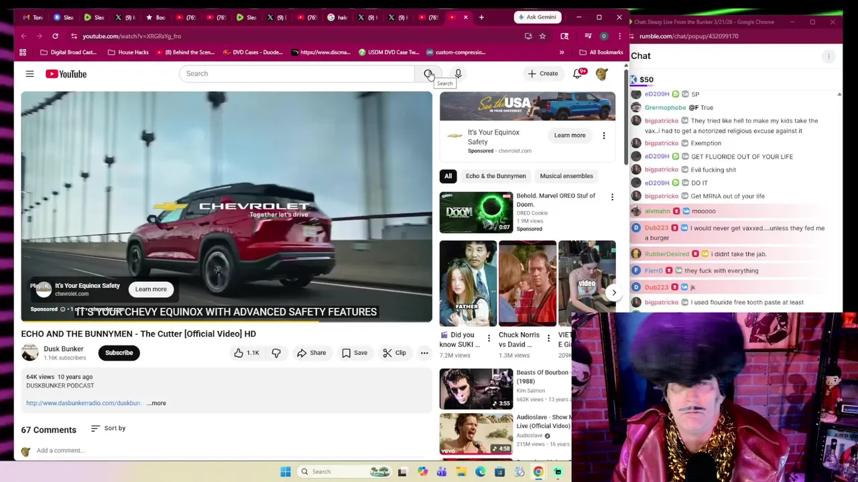Open the Dusk Bunker channel avatar
This screenshot has height=482, width=858.
pos(30,353)
